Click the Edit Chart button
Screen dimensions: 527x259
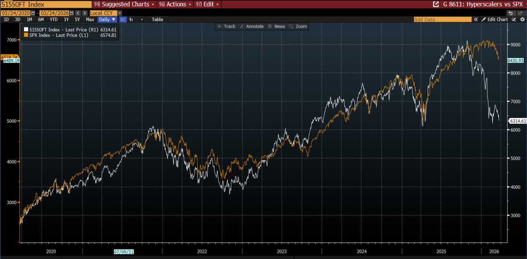(495, 19)
